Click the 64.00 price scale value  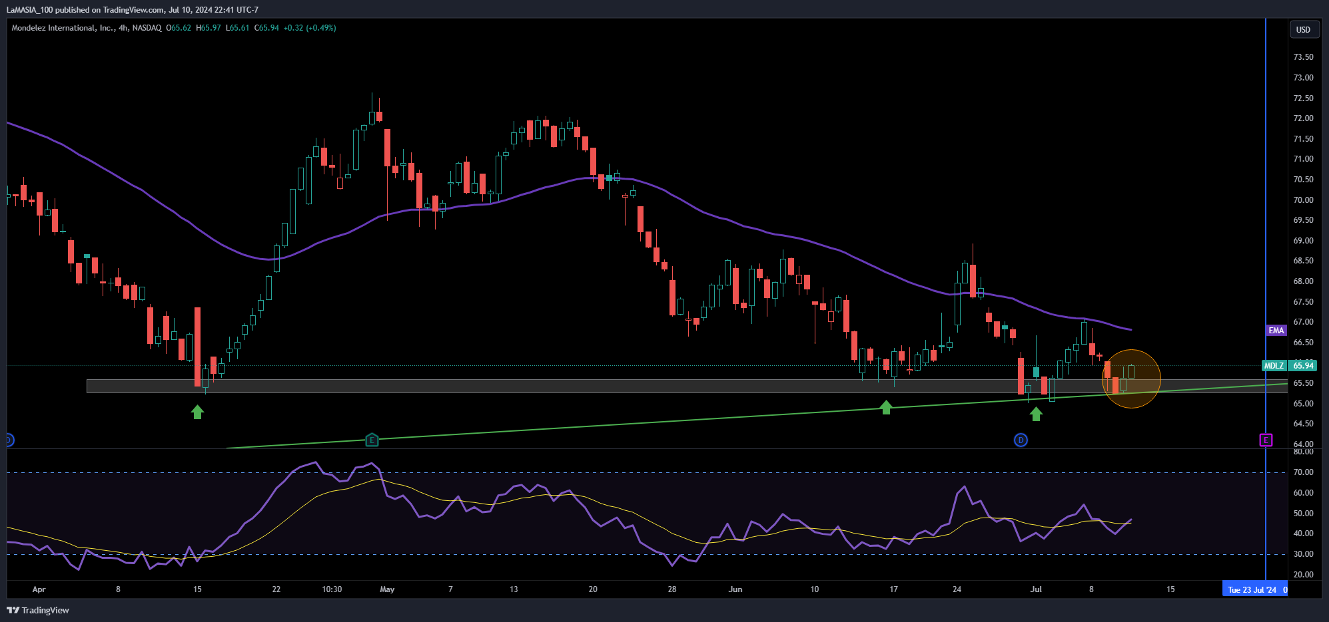[1303, 444]
